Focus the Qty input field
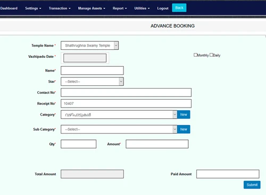 click(79, 144)
